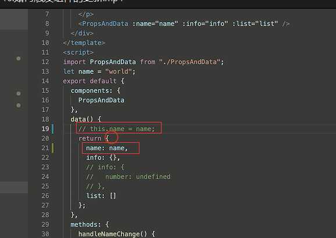Click ':list="list"' attribute on line 8
The width and height of the screenshot is (336, 238).
point(255,24)
